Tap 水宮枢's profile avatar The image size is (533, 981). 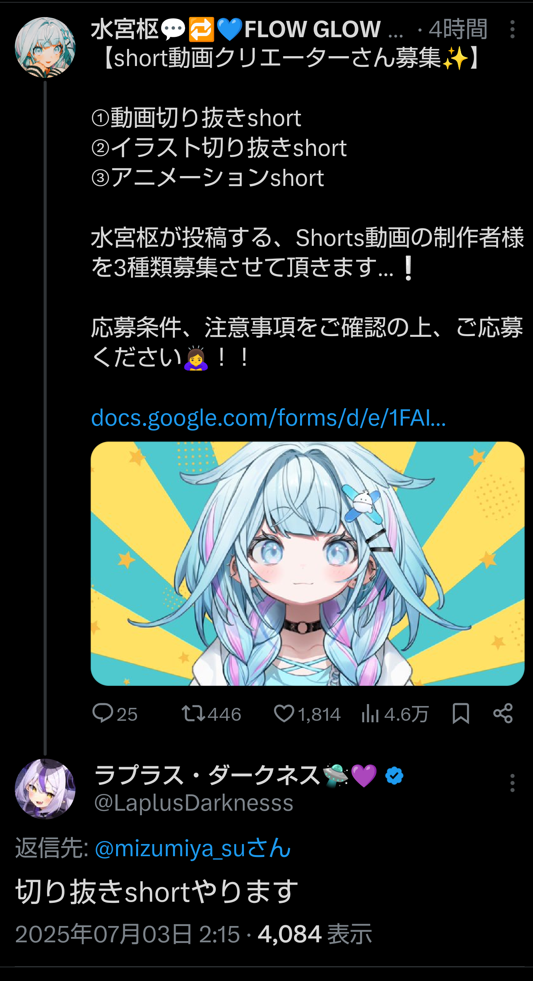45,47
